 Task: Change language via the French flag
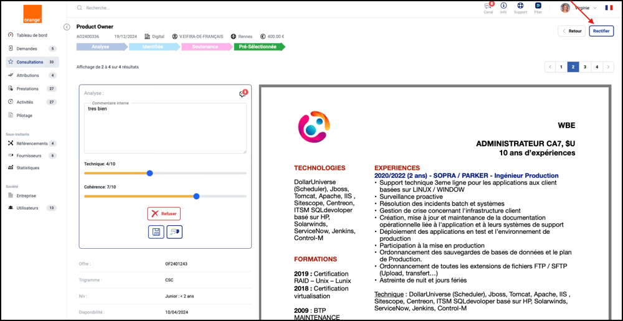coord(609,8)
